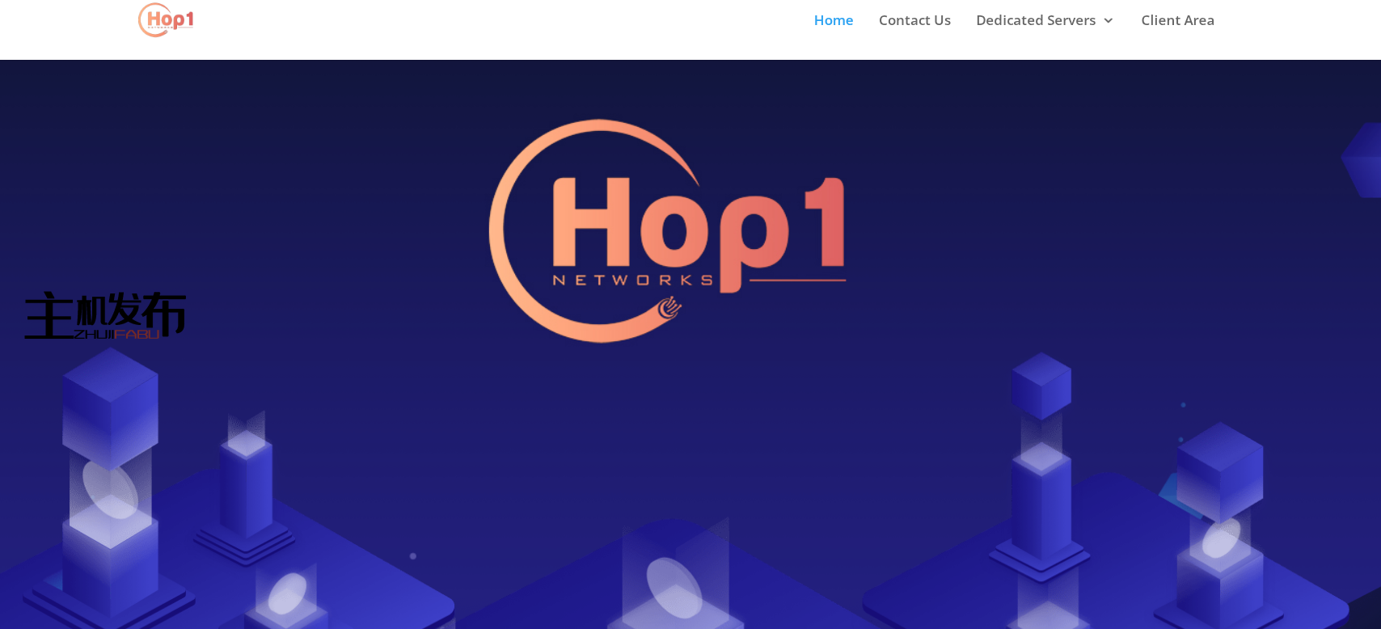Screen dimensions: 1381x629
Task: Click the cube on the far right pillar
Action: (x=1219, y=472)
